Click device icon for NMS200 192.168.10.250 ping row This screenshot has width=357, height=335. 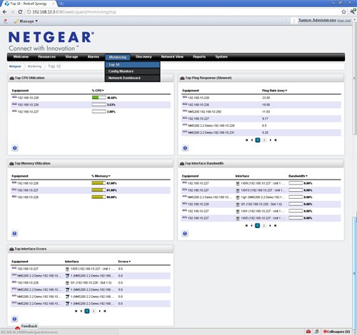(185, 111)
